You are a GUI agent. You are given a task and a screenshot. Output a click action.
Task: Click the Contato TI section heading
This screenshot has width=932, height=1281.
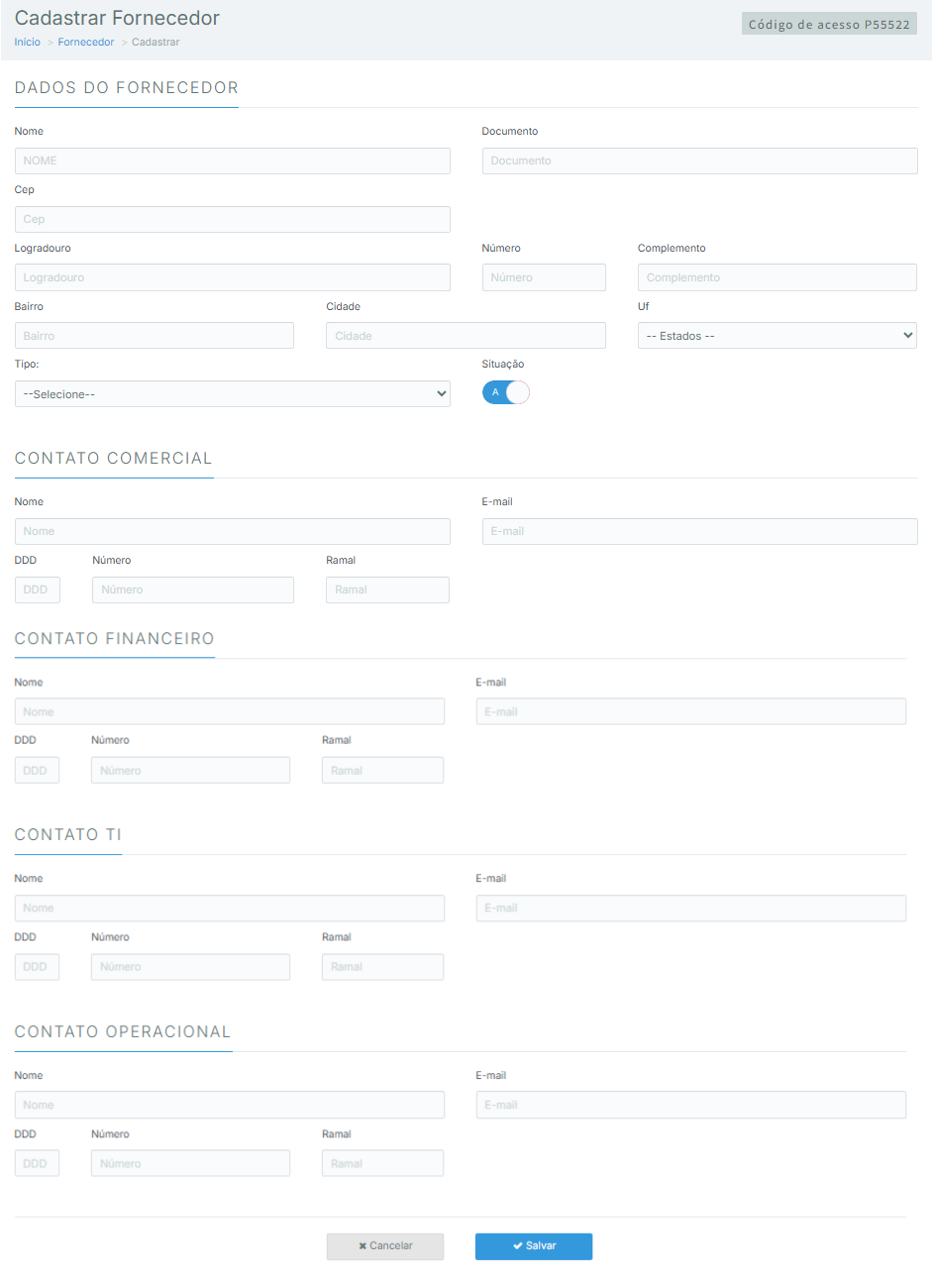68,835
